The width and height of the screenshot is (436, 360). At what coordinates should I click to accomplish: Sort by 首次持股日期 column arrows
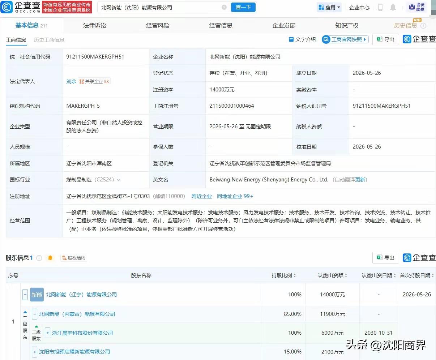(x=433, y=275)
